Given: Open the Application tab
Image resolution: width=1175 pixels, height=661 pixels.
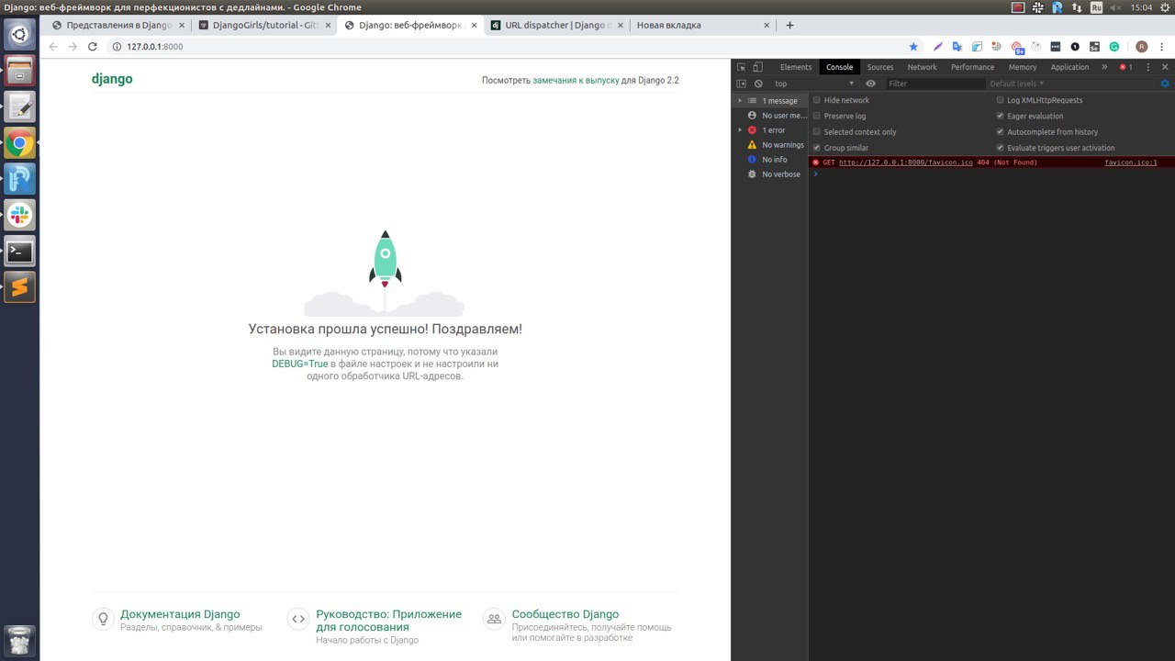Looking at the screenshot, I should click(1069, 67).
